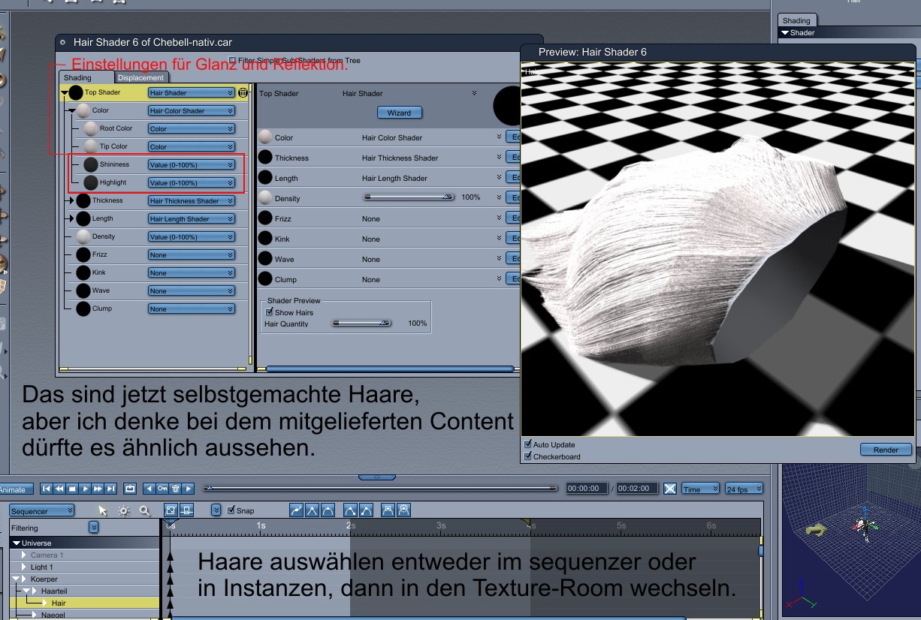
Task: Open the Shininess Value dropdown
Action: point(192,165)
